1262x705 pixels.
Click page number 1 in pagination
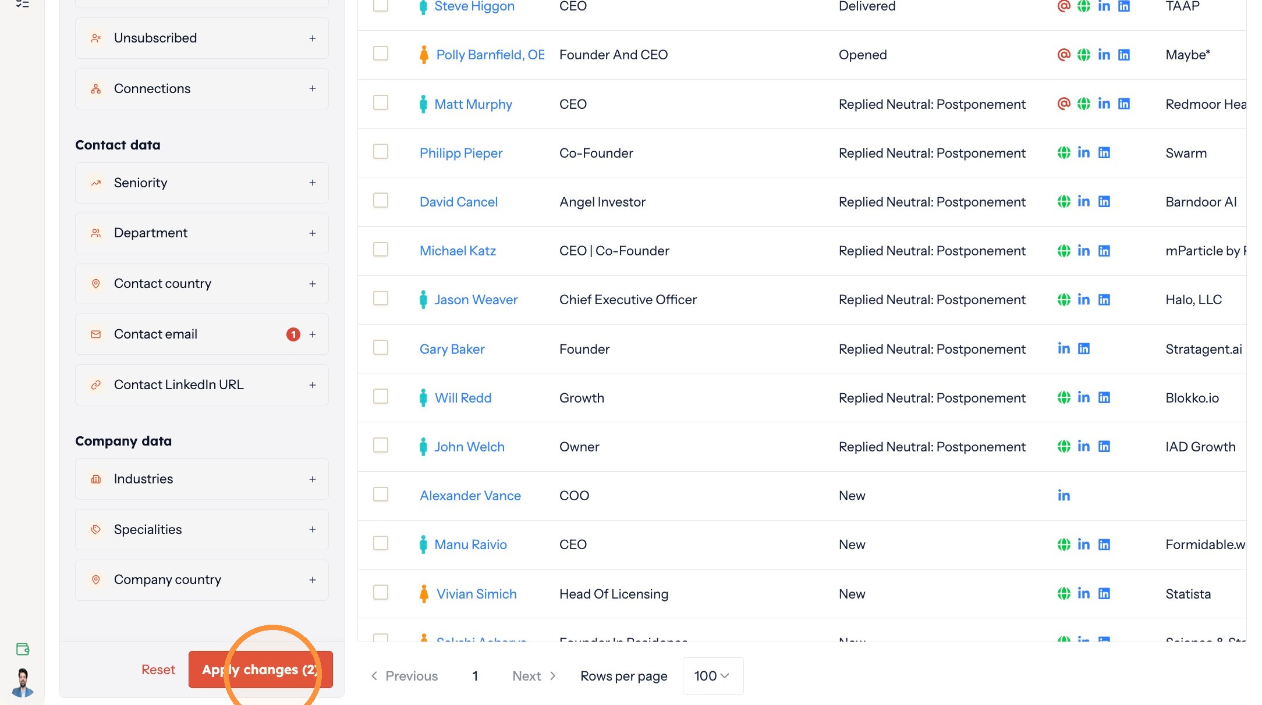click(x=475, y=676)
